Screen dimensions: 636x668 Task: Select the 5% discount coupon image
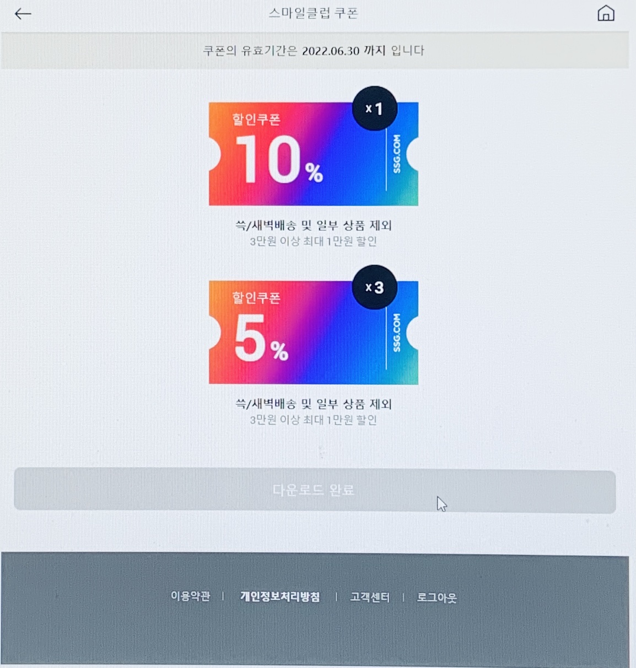(313, 332)
